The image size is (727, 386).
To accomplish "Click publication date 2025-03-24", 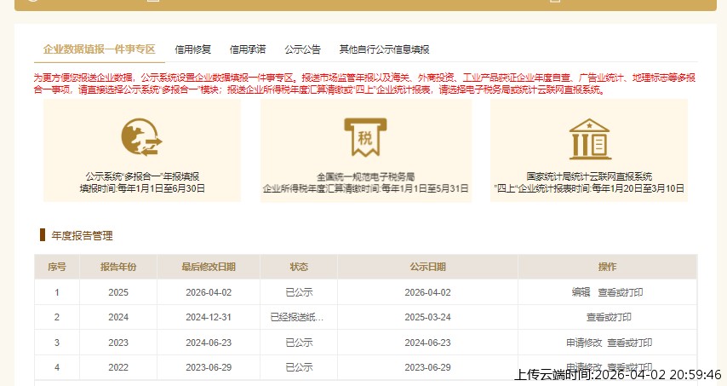I will click(427, 317).
